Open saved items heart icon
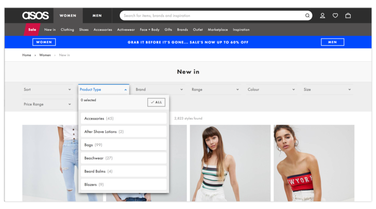 pos(335,15)
